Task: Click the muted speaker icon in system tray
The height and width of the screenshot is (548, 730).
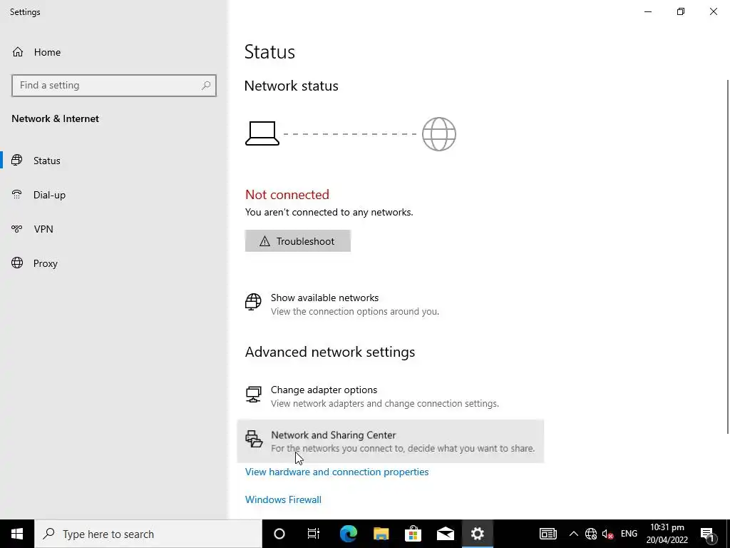Action: point(607,534)
